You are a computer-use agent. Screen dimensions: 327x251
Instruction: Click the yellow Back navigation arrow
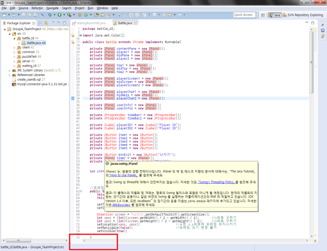(170, 15)
